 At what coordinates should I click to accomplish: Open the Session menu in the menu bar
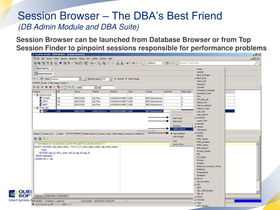click(64, 59)
